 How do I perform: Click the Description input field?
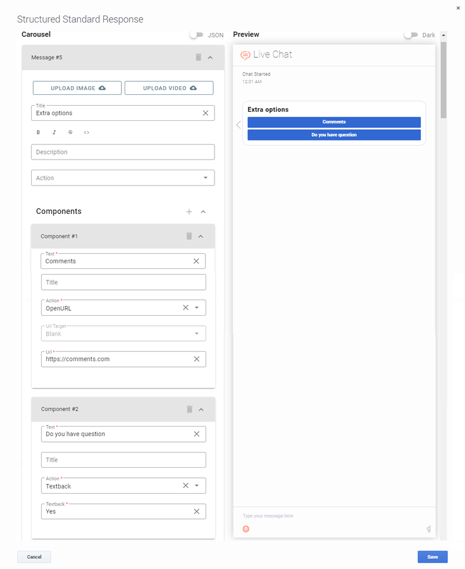123,152
